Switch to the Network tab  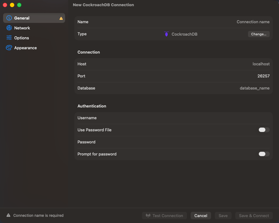[34, 28]
